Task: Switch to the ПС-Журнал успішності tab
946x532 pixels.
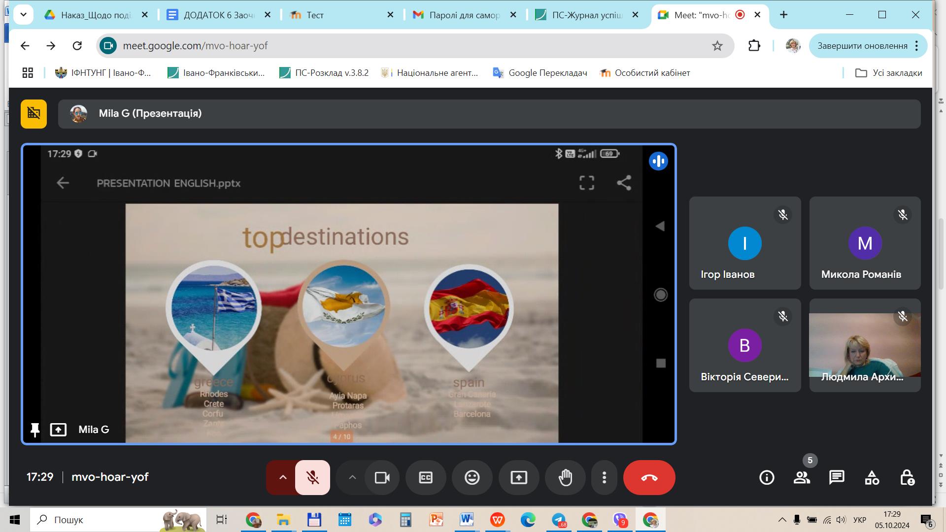Action: pyautogui.click(x=586, y=15)
